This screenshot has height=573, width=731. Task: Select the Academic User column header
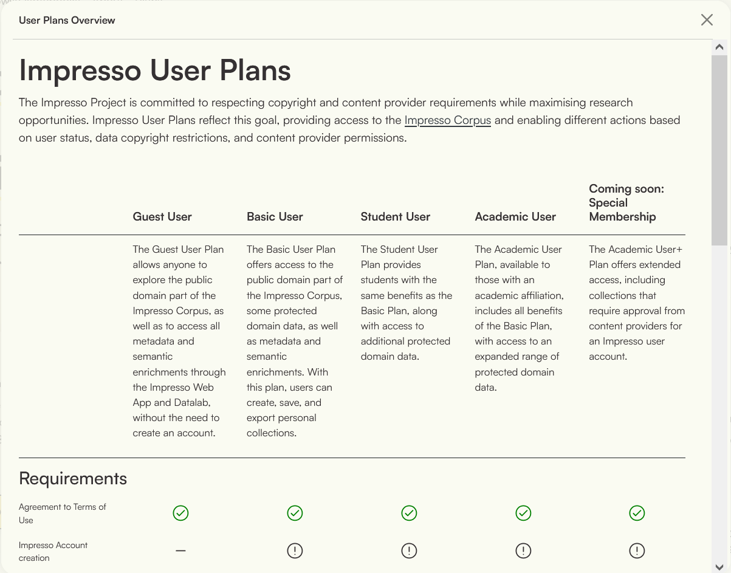tap(515, 216)
